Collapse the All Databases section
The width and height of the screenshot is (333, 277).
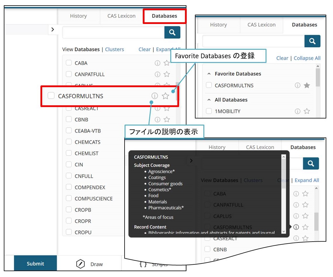tap(209, 100)
